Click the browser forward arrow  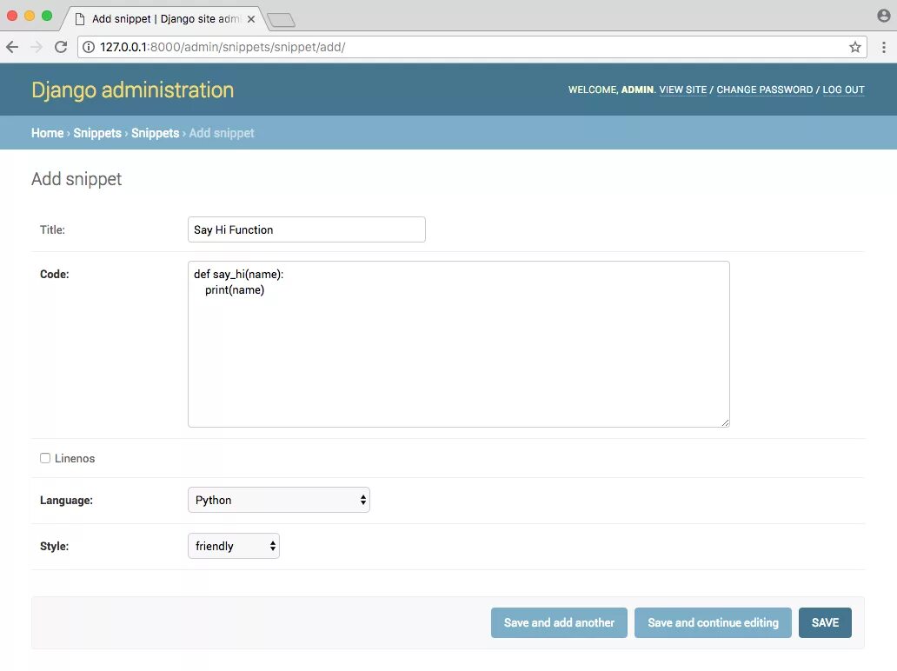37,47
